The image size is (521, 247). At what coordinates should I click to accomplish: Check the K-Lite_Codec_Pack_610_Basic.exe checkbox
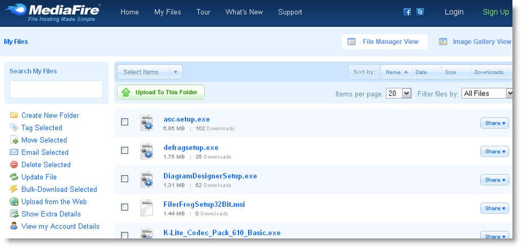tap(125, 235)
